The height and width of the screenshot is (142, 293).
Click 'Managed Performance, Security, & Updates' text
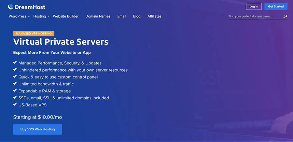60,63
